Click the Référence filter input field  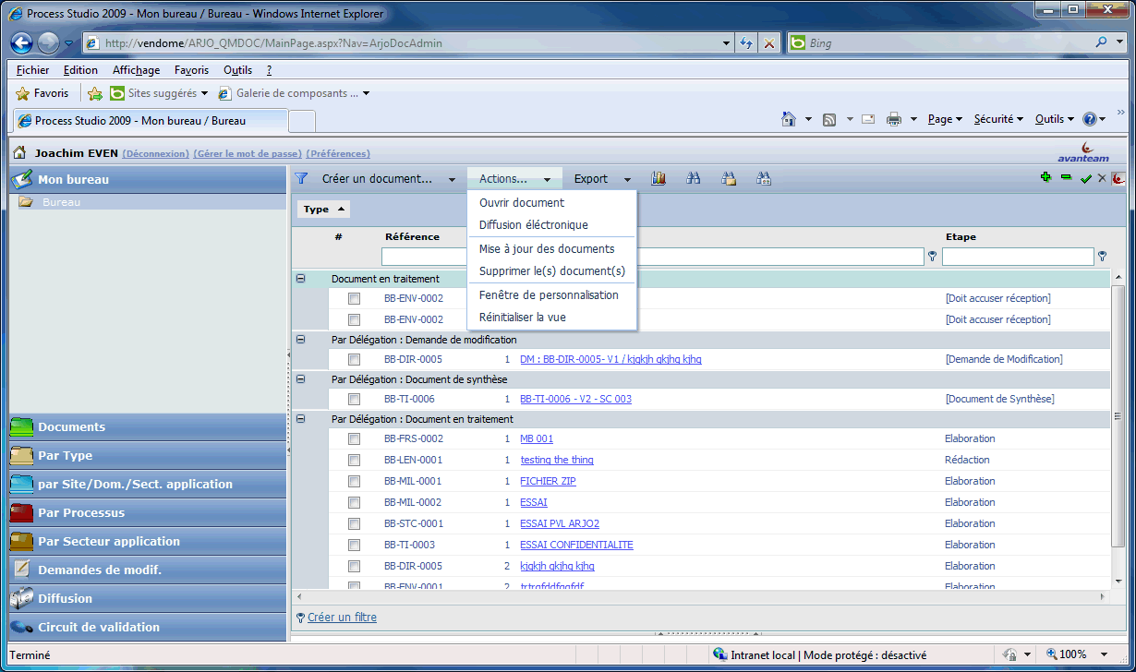click(x=425, y=257)
